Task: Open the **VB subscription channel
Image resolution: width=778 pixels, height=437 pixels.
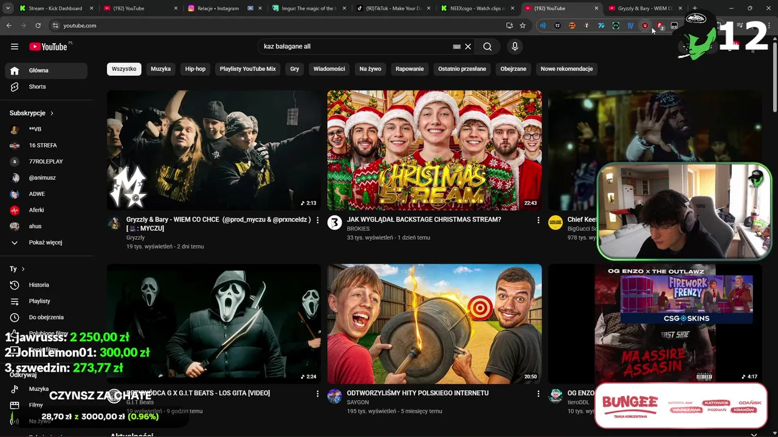Action: pyautogui.click(x=46, y=129)
